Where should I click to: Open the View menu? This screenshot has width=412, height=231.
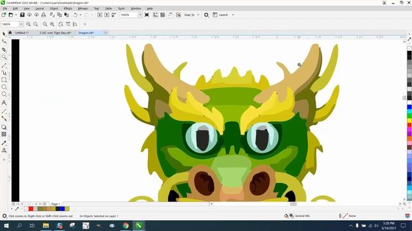coord(26,8)
